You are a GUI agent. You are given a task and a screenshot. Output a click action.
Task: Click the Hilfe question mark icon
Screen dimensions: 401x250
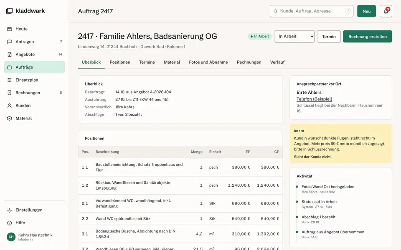click(10, 222)
